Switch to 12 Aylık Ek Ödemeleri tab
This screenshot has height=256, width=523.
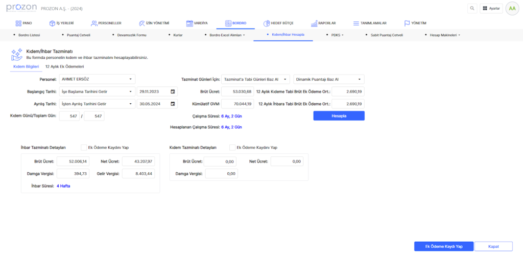click(64, 66)
